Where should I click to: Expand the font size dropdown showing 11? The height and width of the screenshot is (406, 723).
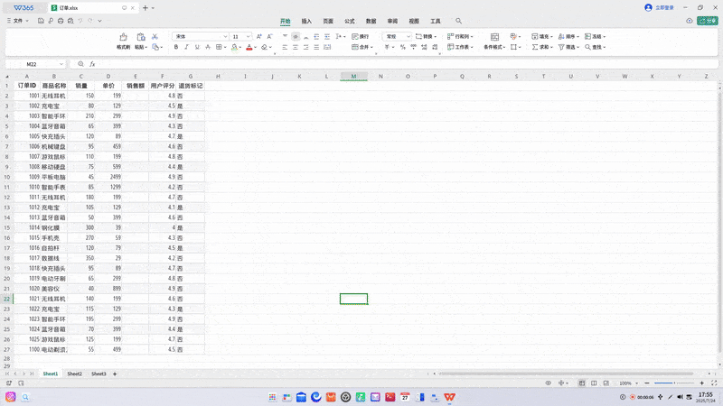tap(240, 37)
